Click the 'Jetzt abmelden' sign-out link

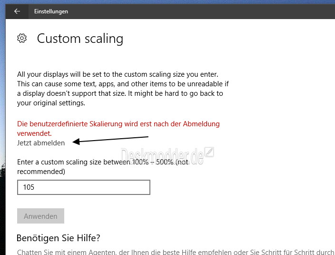[x=41, y=143]
